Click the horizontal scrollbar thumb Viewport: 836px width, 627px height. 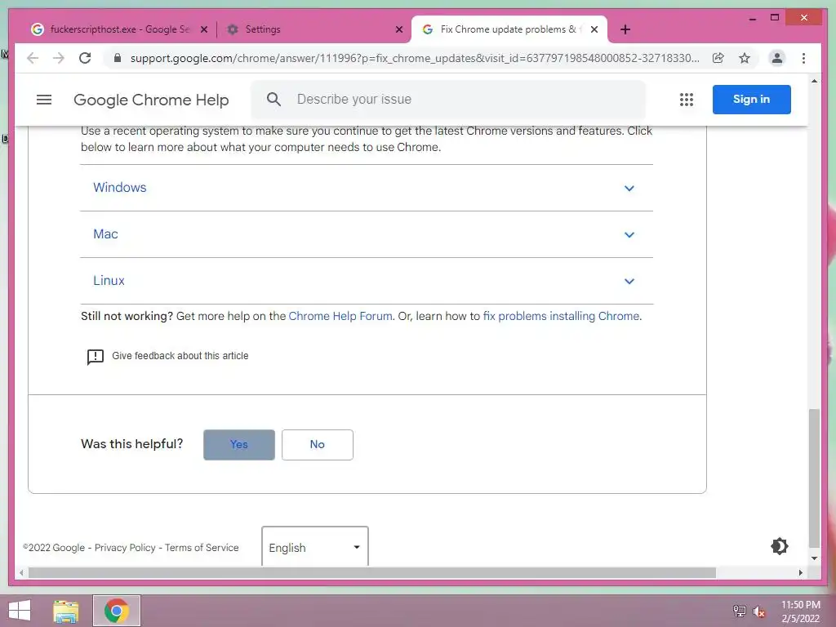pos(372,572)
